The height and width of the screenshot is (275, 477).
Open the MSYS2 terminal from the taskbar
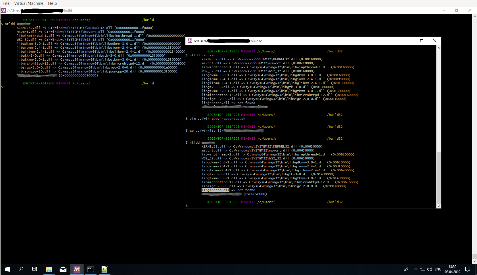pyautogui.click(x=77, y=269)
